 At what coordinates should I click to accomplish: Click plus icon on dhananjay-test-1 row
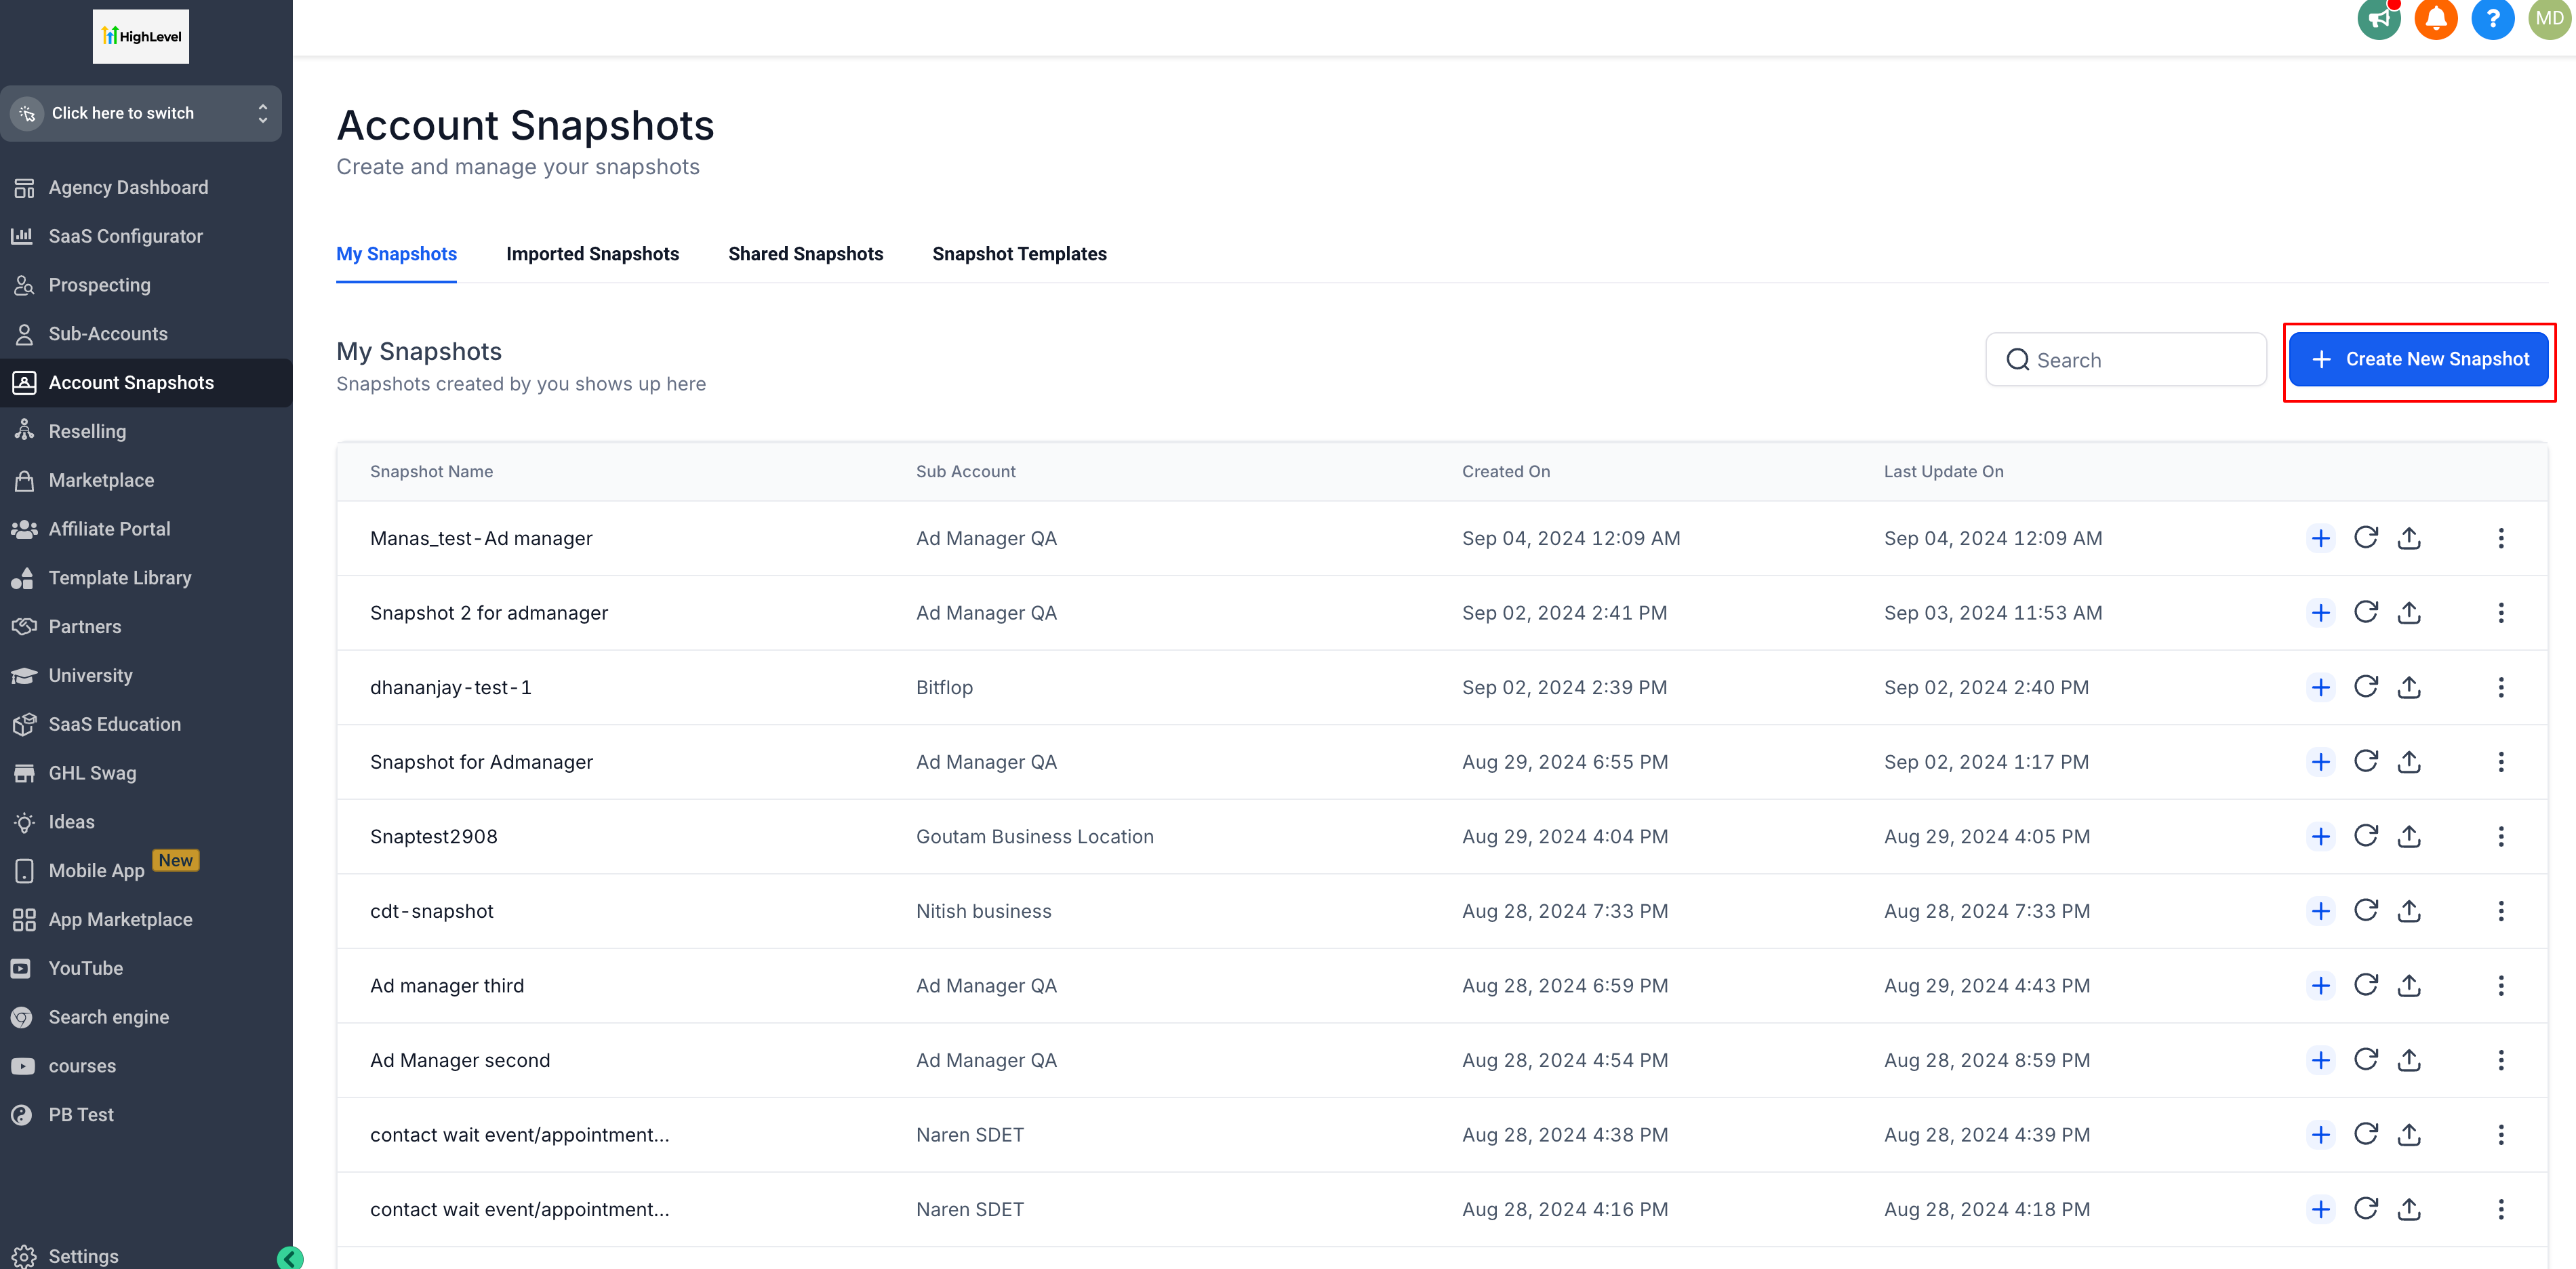pyautogui.click(x=2320, y=687)
